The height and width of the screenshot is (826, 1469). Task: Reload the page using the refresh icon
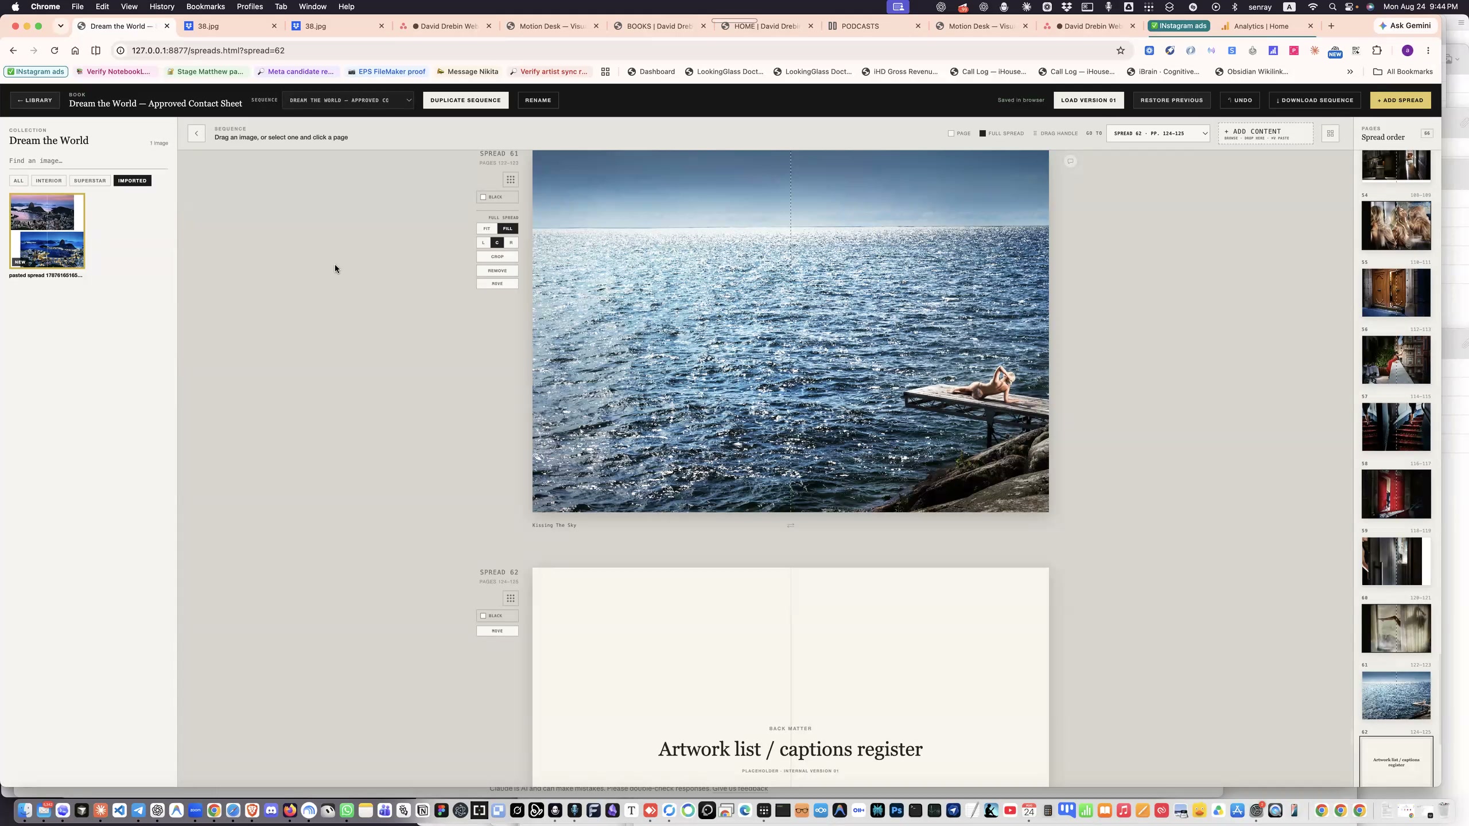click(x=55, y=50)
